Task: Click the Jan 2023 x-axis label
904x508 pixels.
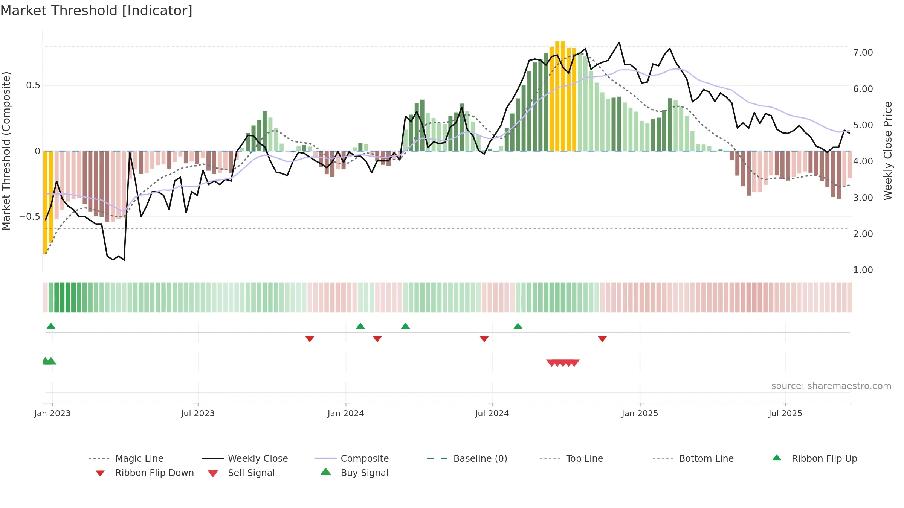Action: point(52,414)
